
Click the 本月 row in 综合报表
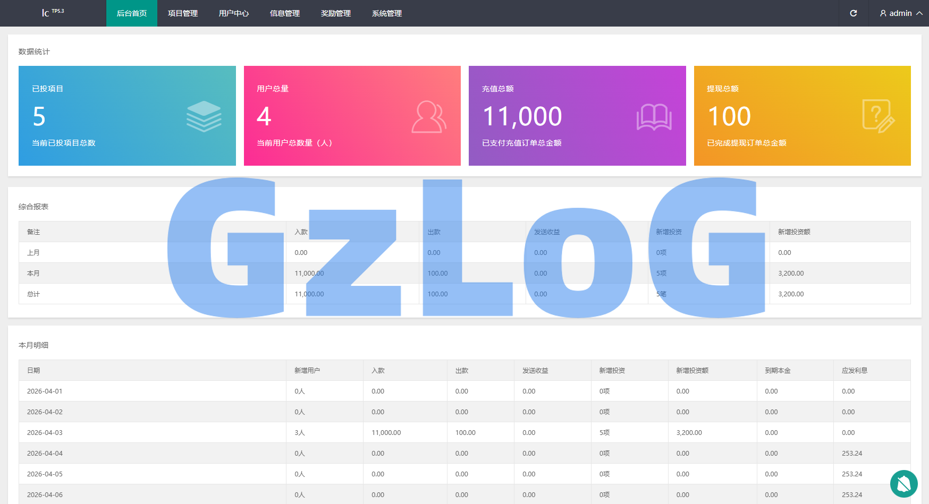point(33,274)
